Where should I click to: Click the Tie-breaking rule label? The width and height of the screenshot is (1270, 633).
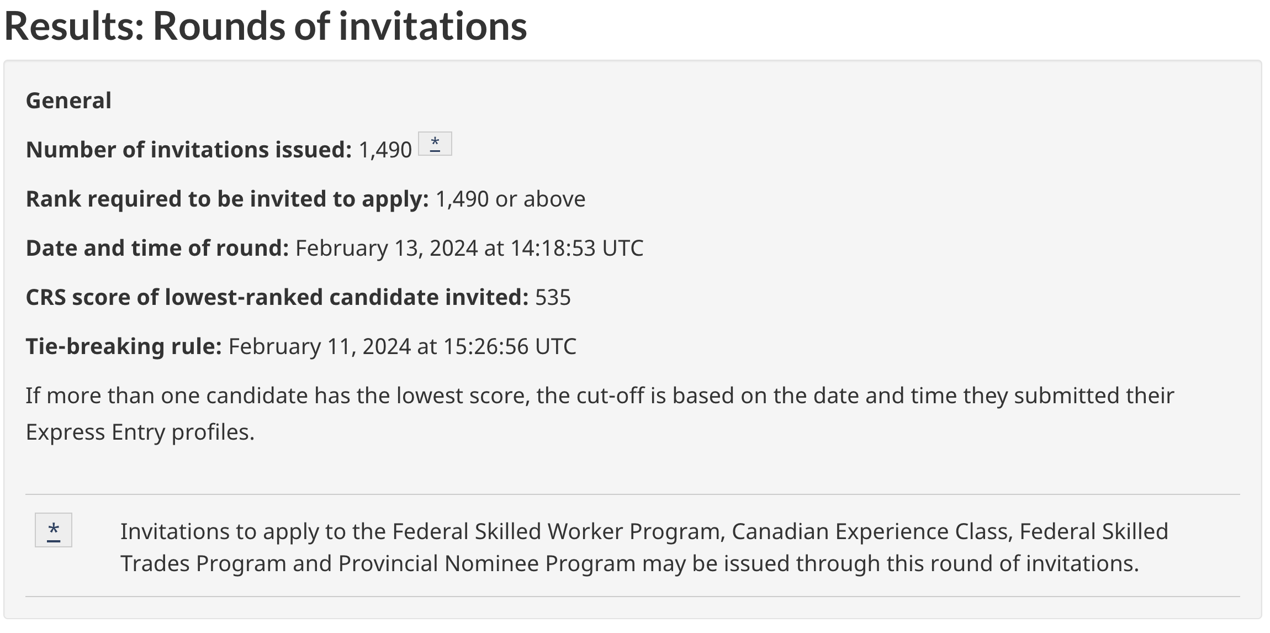point(124,346)
